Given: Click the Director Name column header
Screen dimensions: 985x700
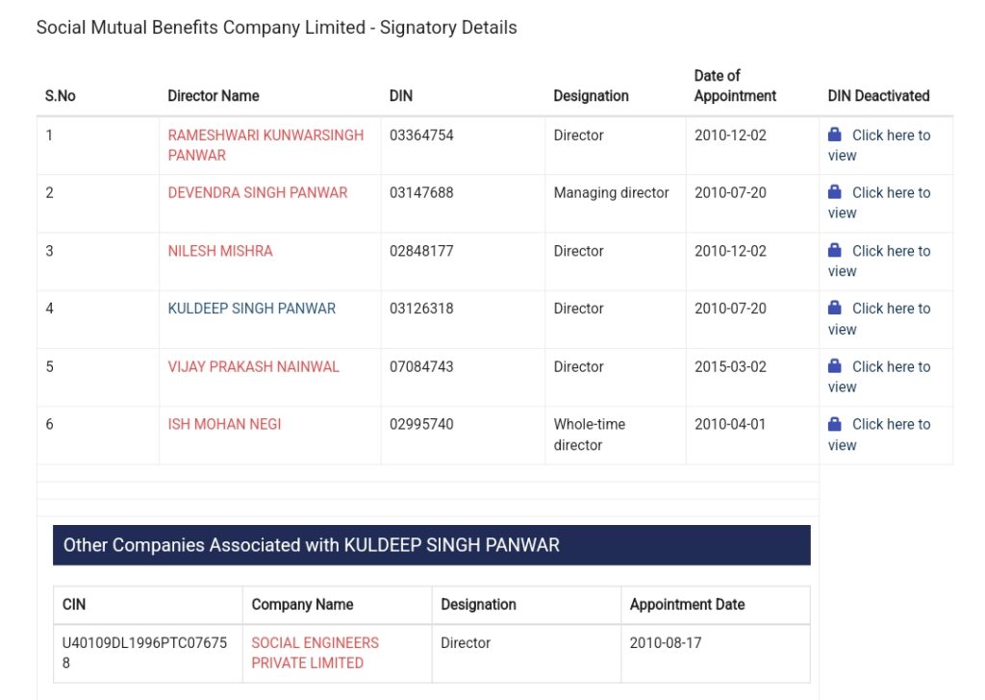Looking at the screenshot, I should pos(214,96).
